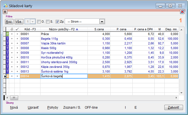Enable the S. filter checkbox

(48, 22)
